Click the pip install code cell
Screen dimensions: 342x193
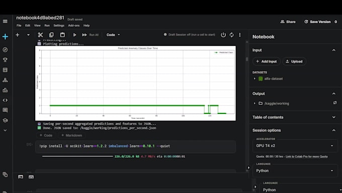click(x=135, y=146)
